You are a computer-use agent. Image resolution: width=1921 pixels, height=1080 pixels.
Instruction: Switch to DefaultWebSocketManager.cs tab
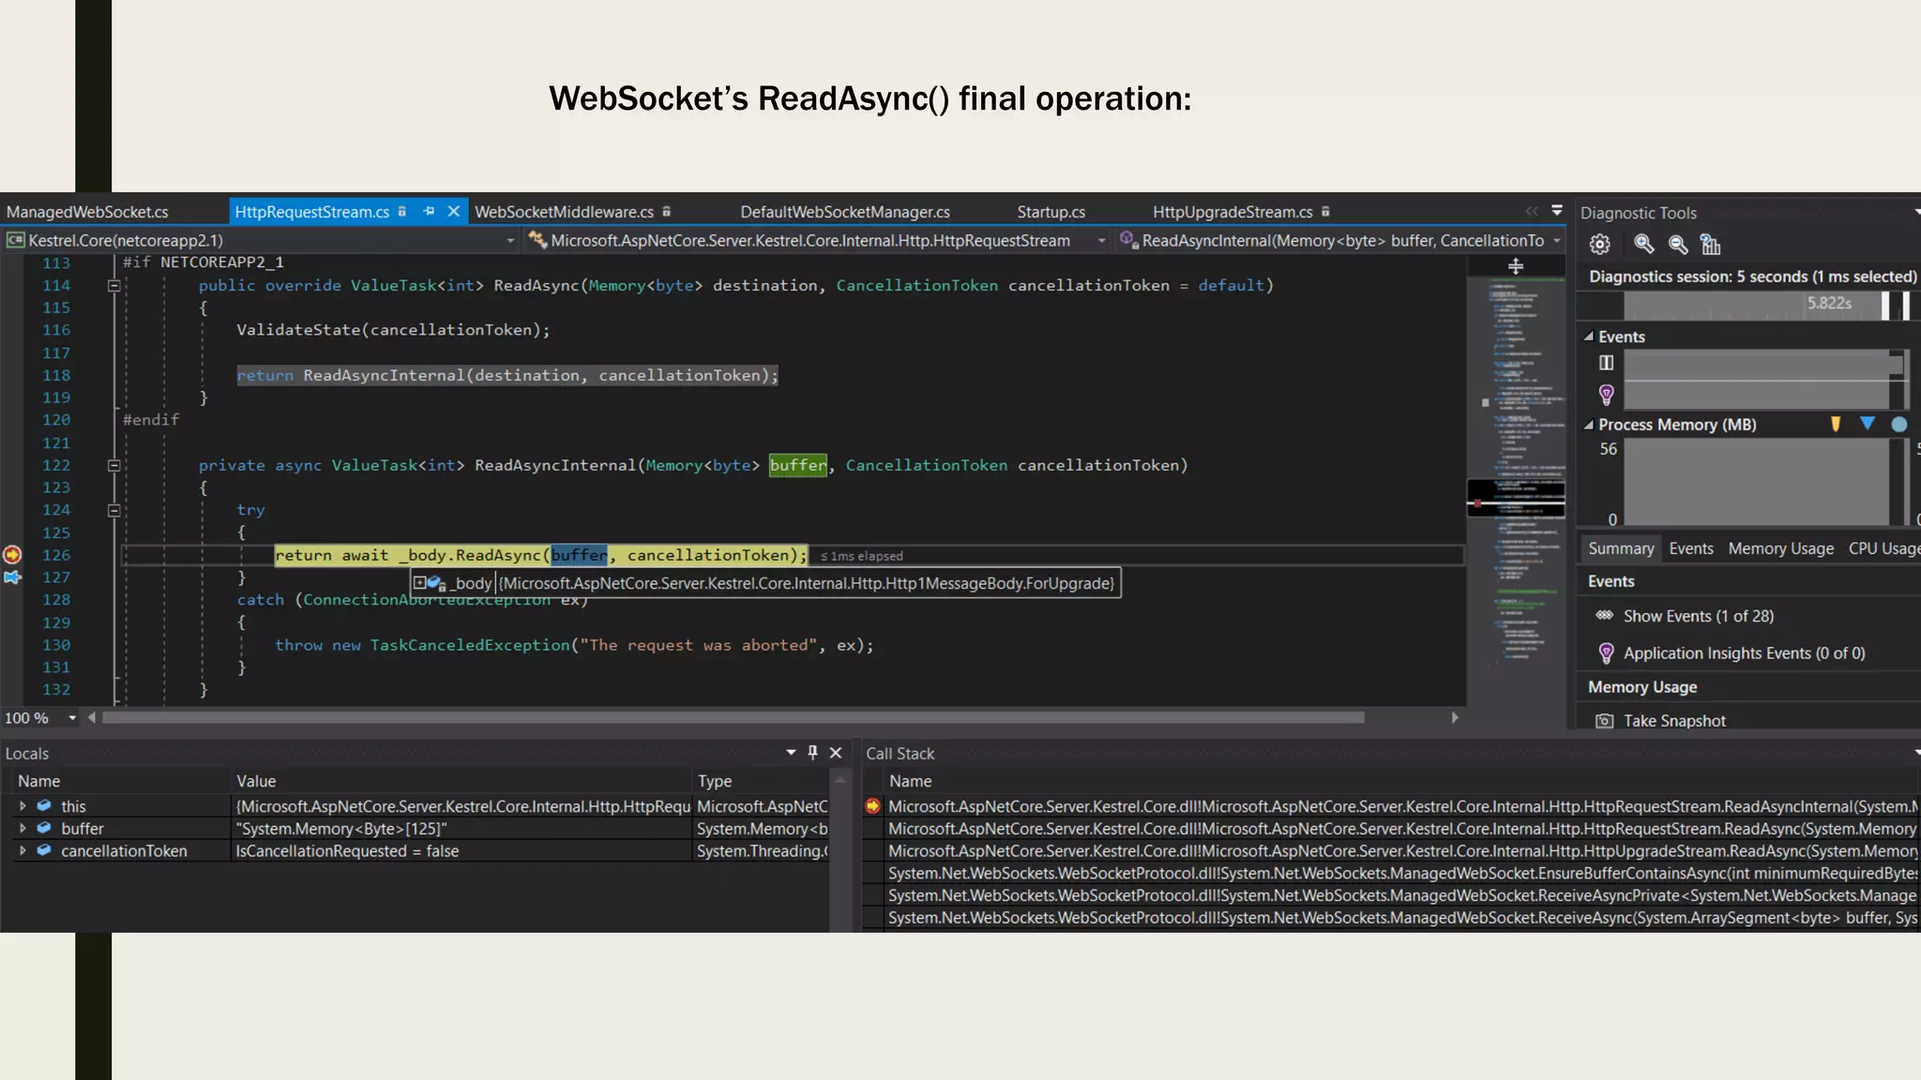(x=845, y=212)
